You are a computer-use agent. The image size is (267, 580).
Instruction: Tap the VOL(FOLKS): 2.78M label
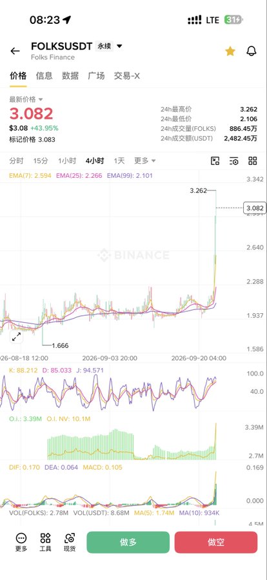point(39,513)
